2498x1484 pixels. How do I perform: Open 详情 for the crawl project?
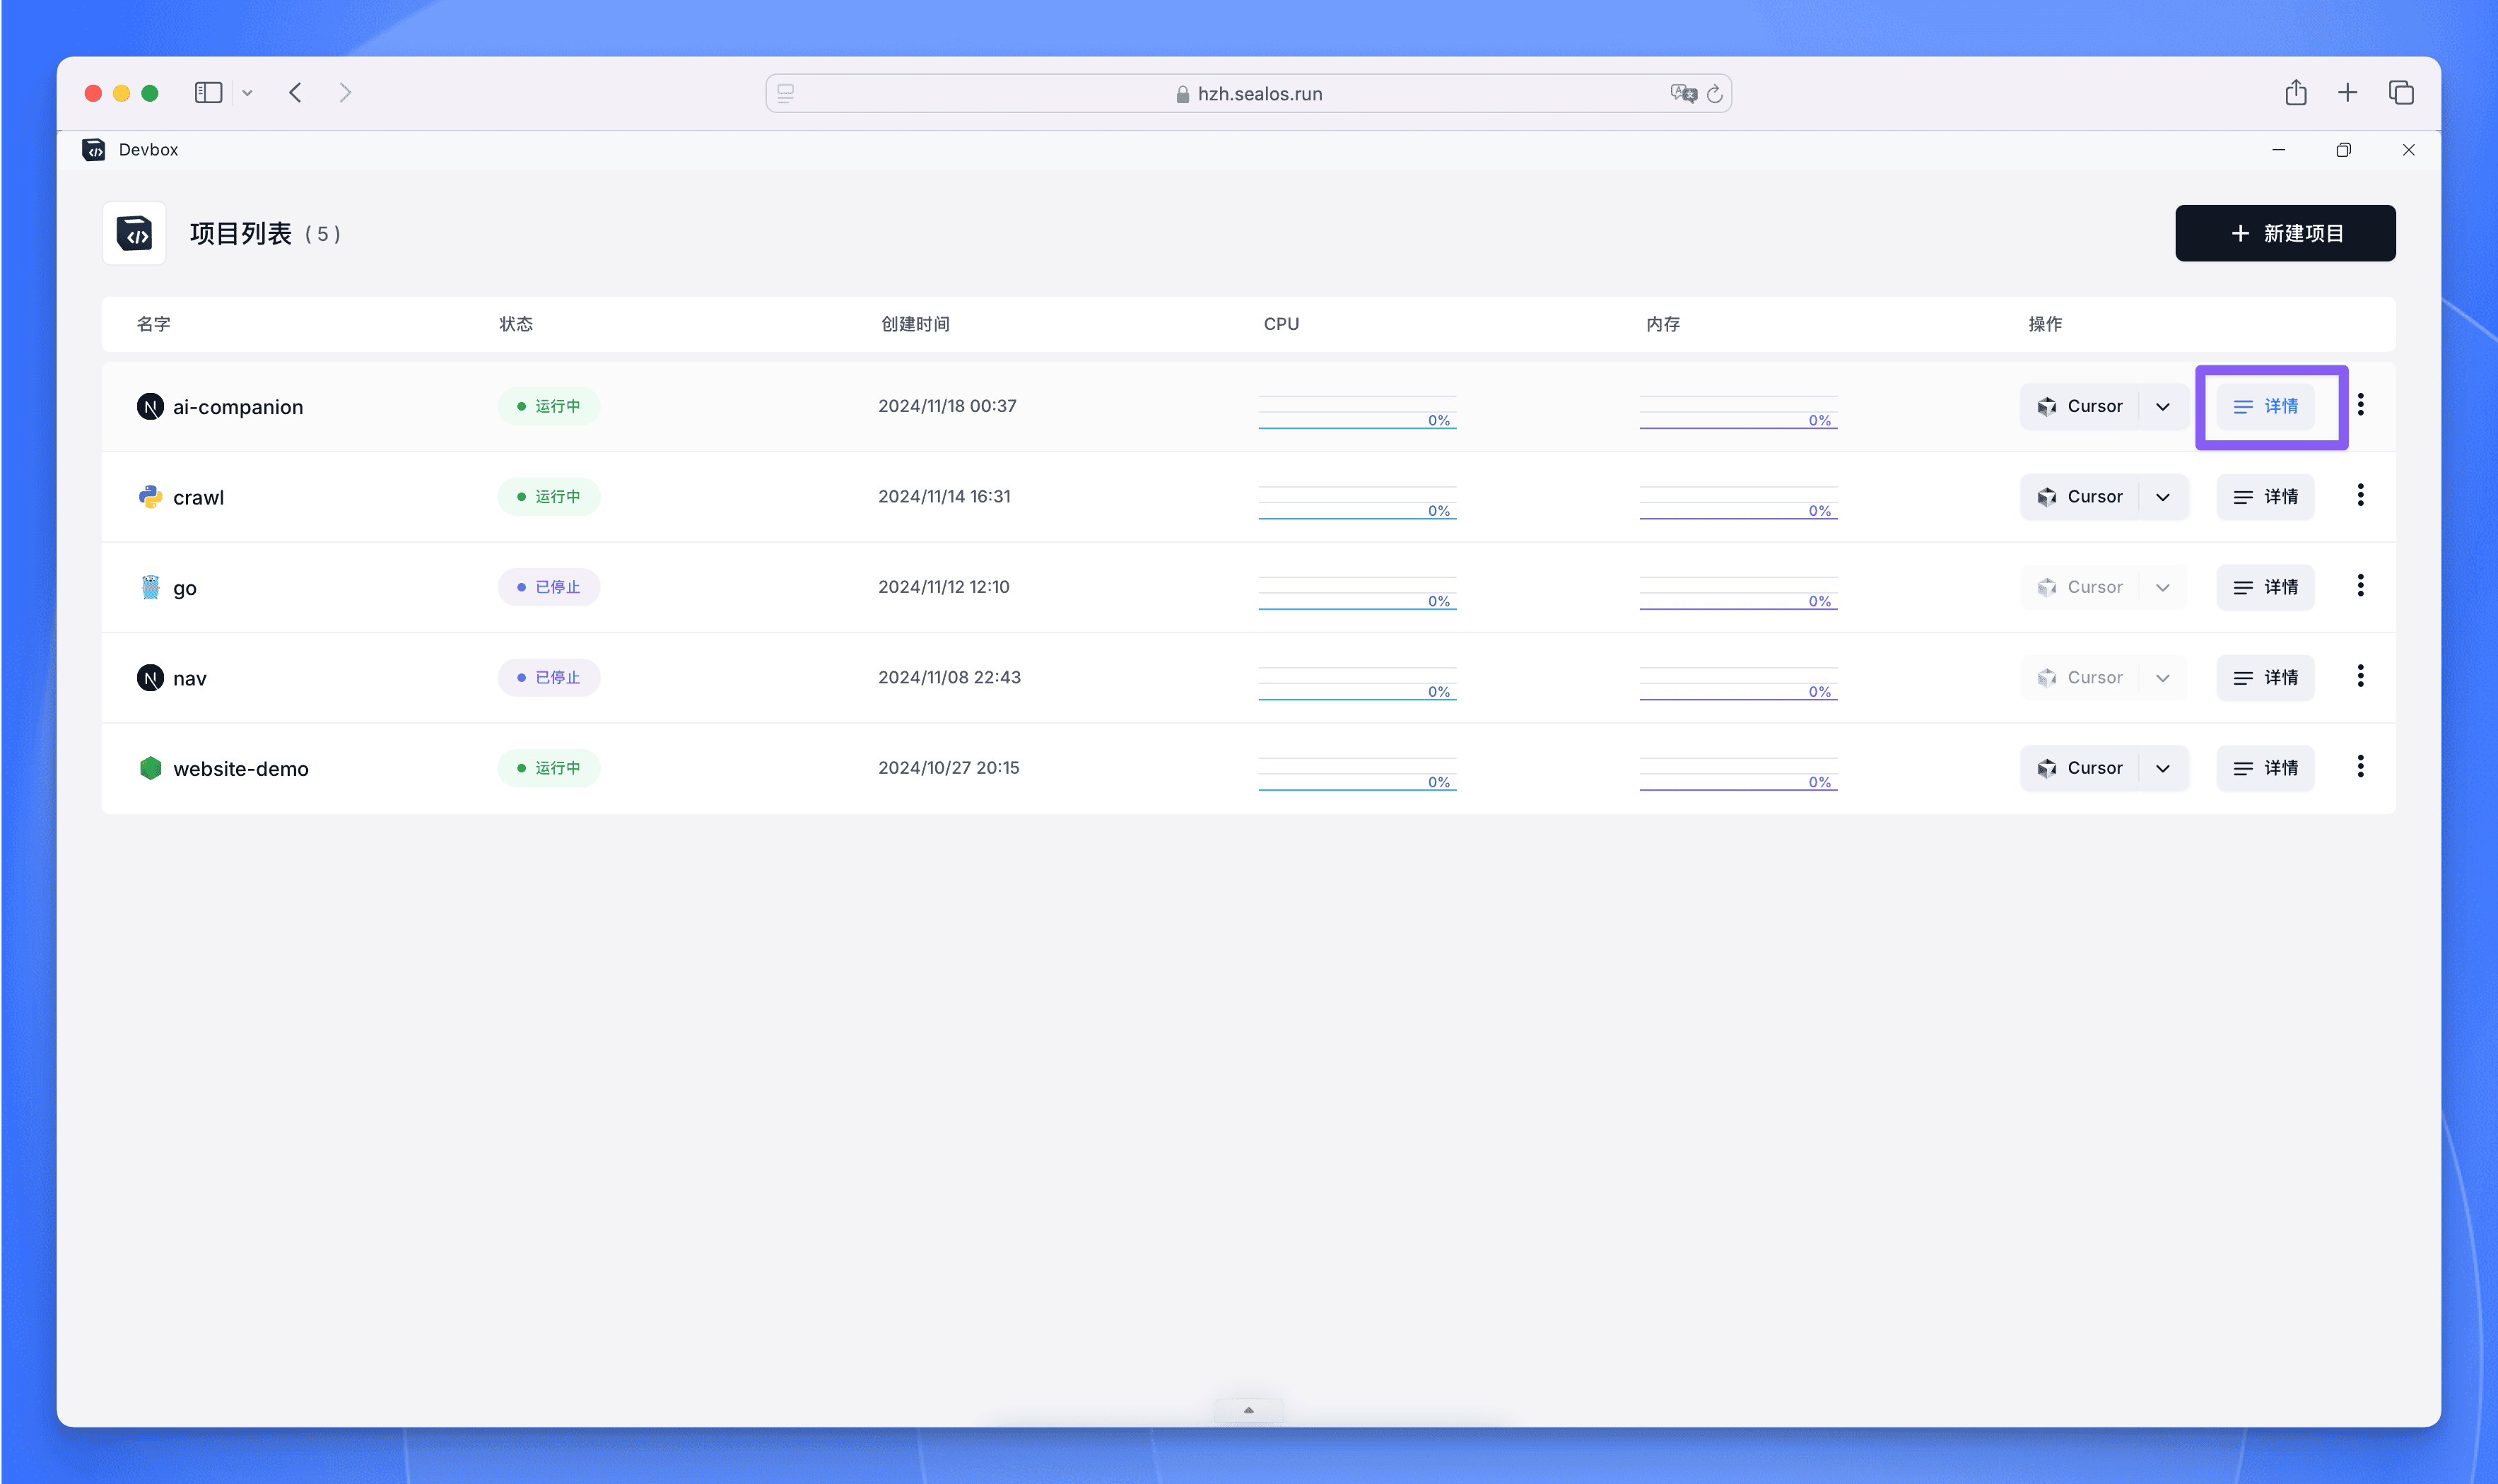click(2265, 497)
